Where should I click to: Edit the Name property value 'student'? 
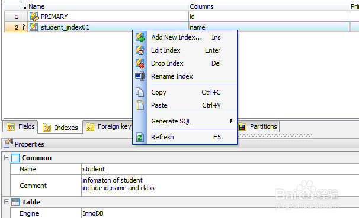click(220, 169)
